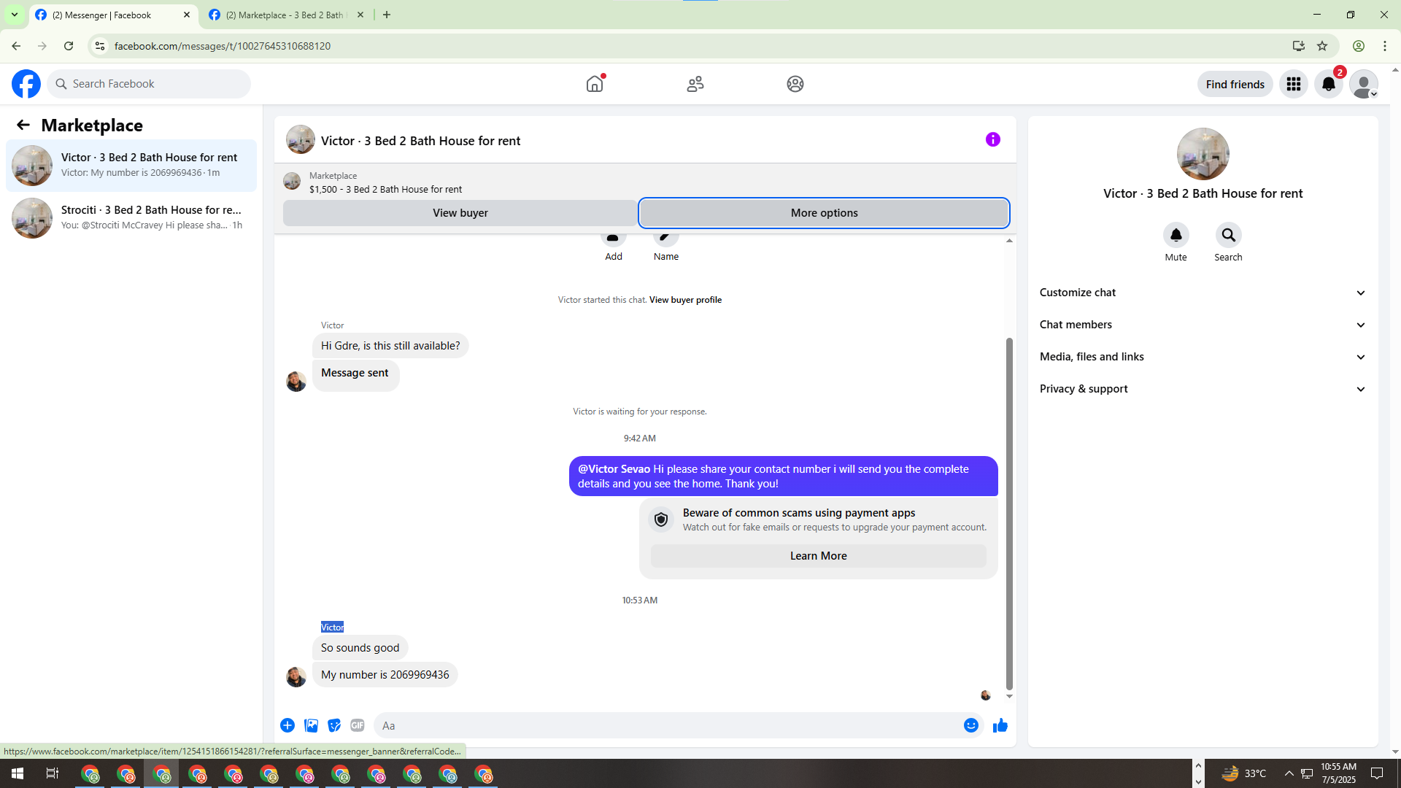Mute this conversation with bell button
The height and width of the screenshot is (788, 1401).
pos(1176,235)
